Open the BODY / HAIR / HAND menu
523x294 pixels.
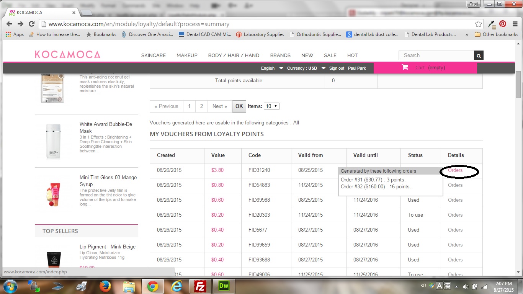234,55
